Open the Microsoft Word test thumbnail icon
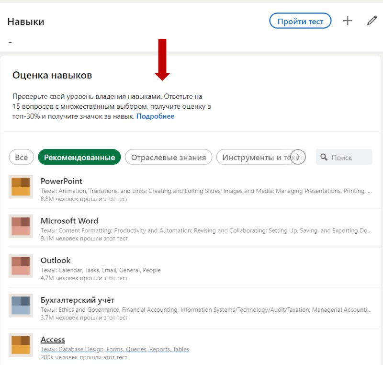Viewport: 383px width, 365px height. click(21, 226)
